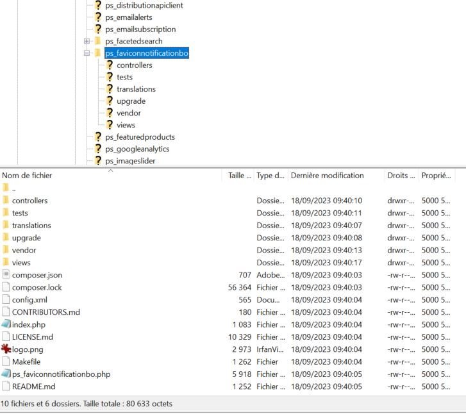Select ps_facetedsearch folder in tree
466x416 pixels.
(x=134, y=41)
